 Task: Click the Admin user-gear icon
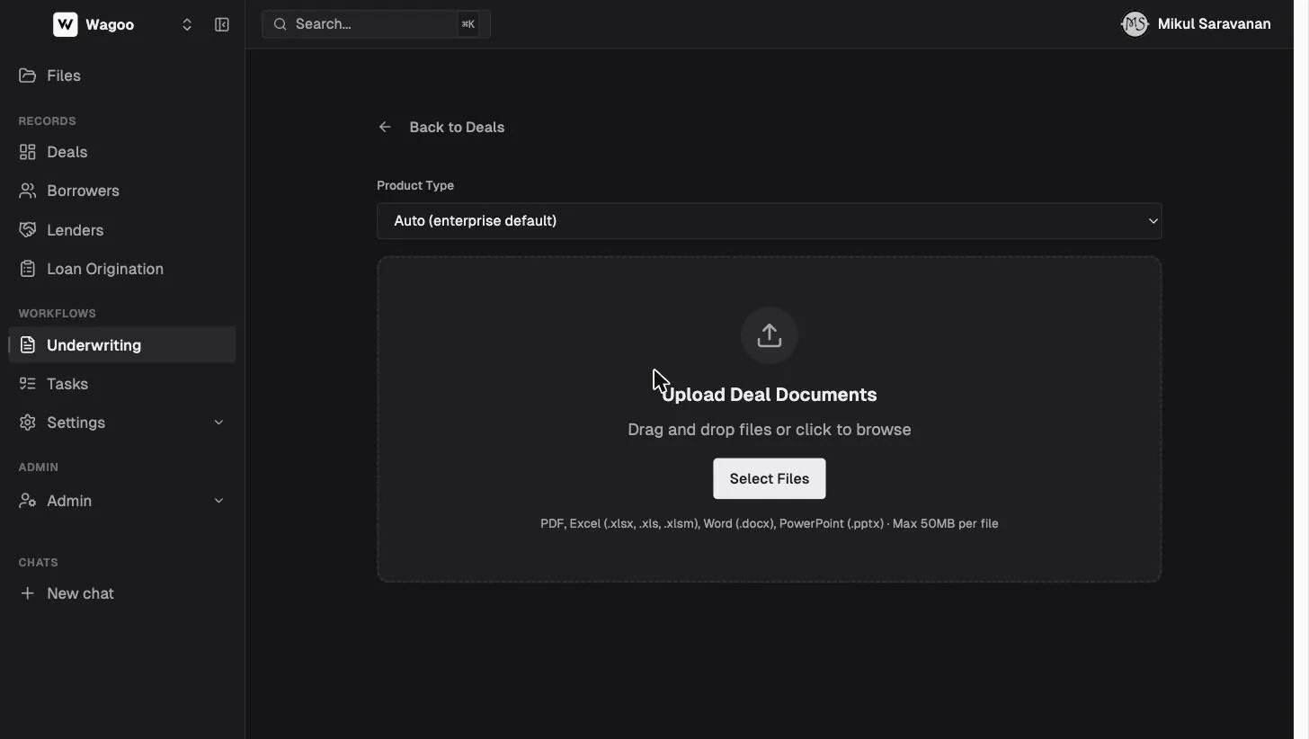pyautogui.click(x=28, y=501)
